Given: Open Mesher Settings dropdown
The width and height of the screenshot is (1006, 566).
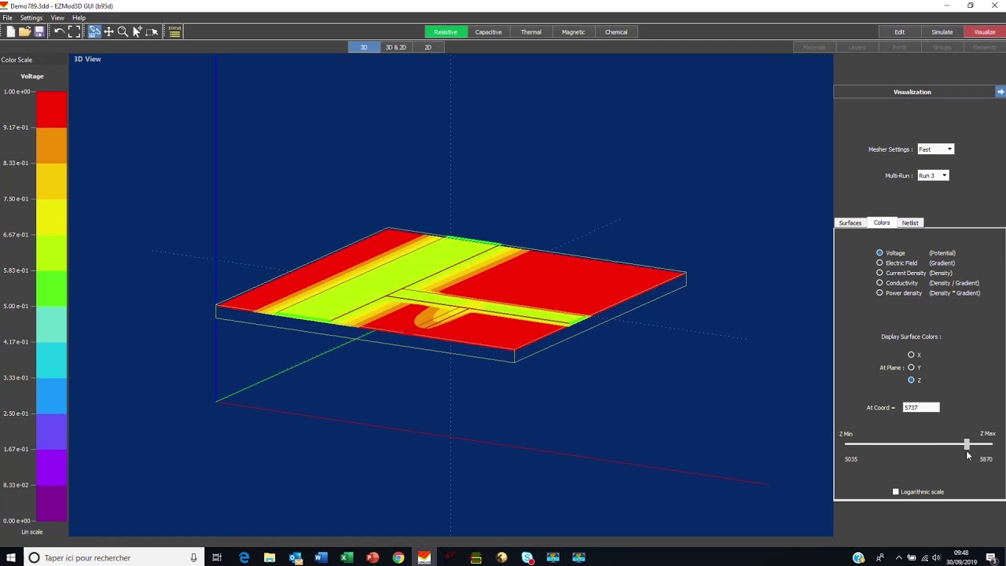Looking at the screenshot, I should tap(935, 149).
